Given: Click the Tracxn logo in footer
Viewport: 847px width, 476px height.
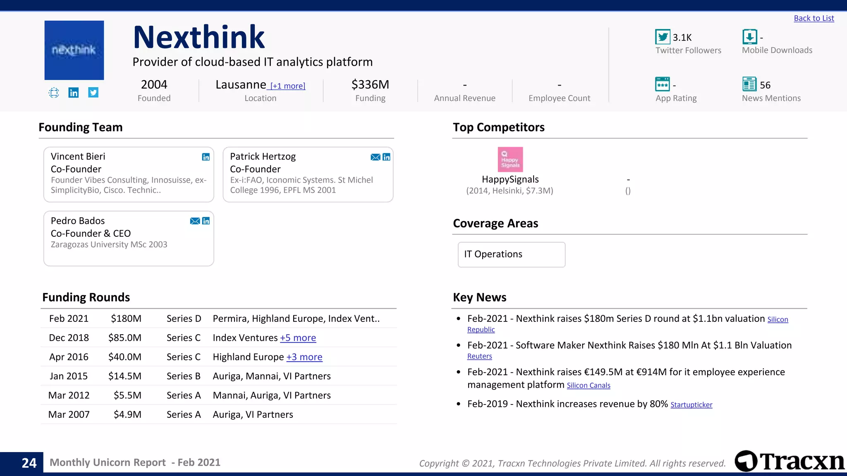Looking at the screenshot, I should [x=790, y=461].
